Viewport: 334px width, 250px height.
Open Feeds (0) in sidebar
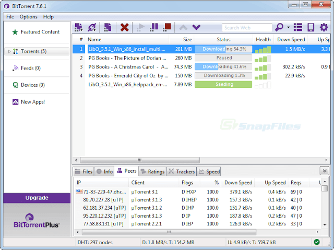click(x=30, y=68)
